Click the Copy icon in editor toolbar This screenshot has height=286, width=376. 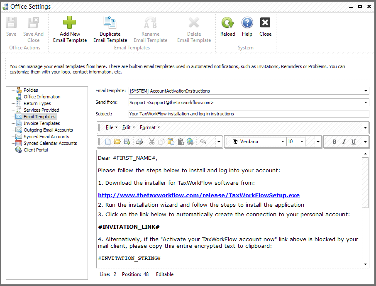[x=161, y=142]
